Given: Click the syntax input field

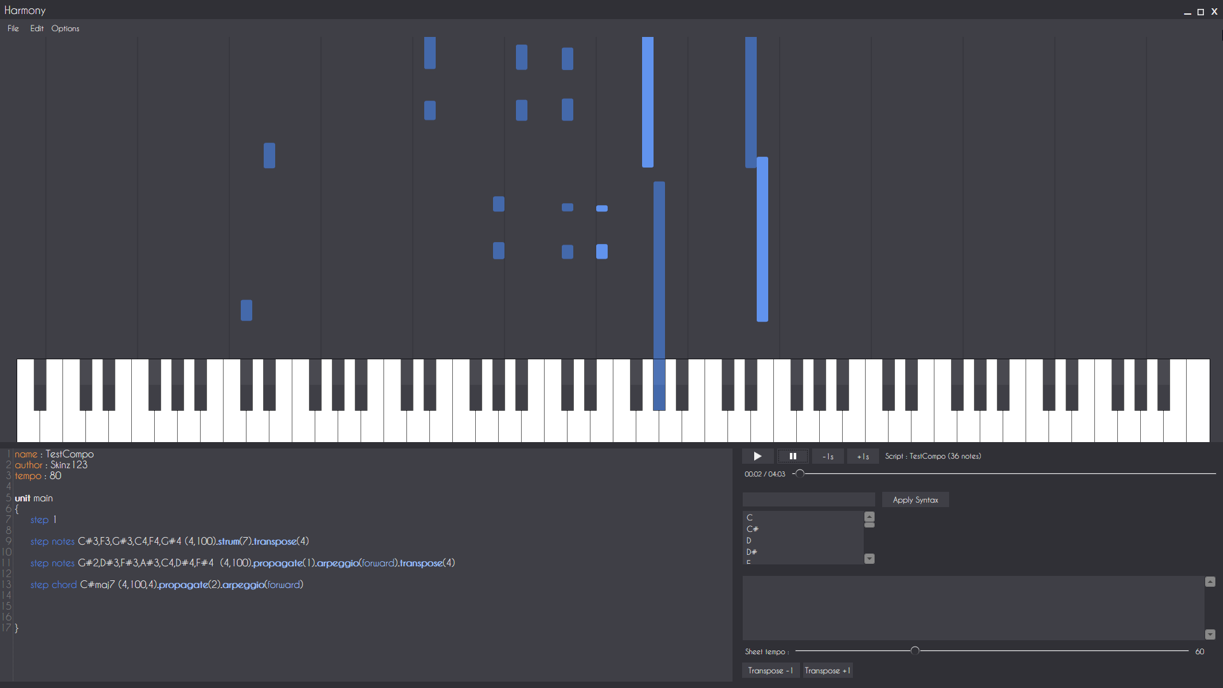Looking at the screenshot, I should (808, 500).
